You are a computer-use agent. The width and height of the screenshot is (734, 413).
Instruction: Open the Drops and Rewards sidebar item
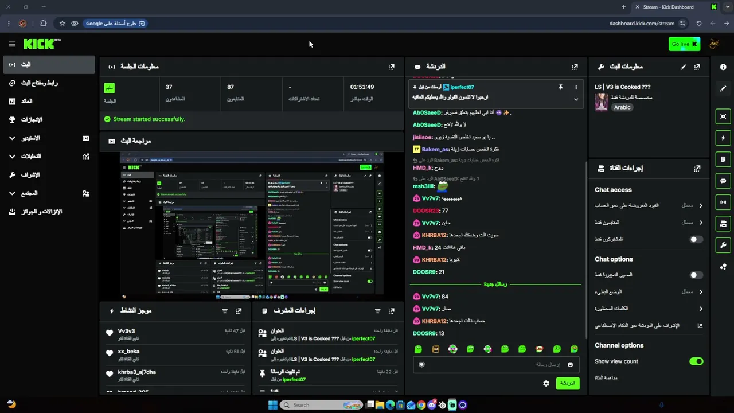(x=49, y=212)
